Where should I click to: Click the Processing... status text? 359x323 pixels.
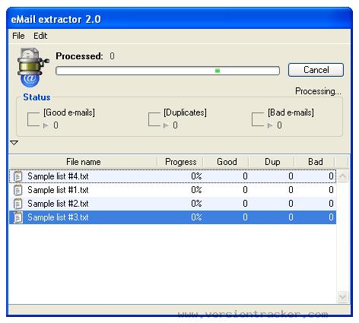[318, 91]
